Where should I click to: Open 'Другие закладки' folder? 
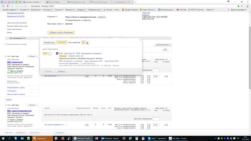(238, 10)
